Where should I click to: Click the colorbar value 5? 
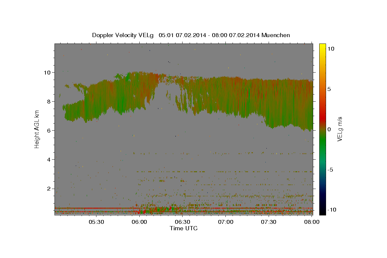pyautogui.click(x=329, y=89)
